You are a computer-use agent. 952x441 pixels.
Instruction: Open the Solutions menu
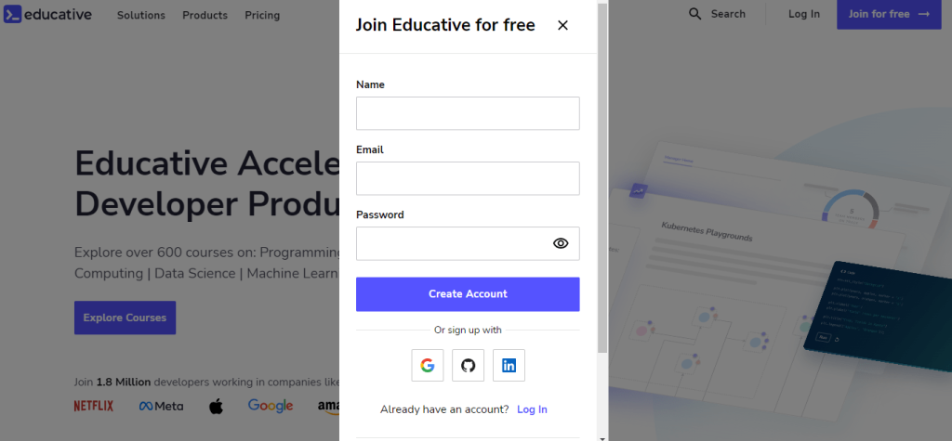pyautogui.click(x=141, y=15)
